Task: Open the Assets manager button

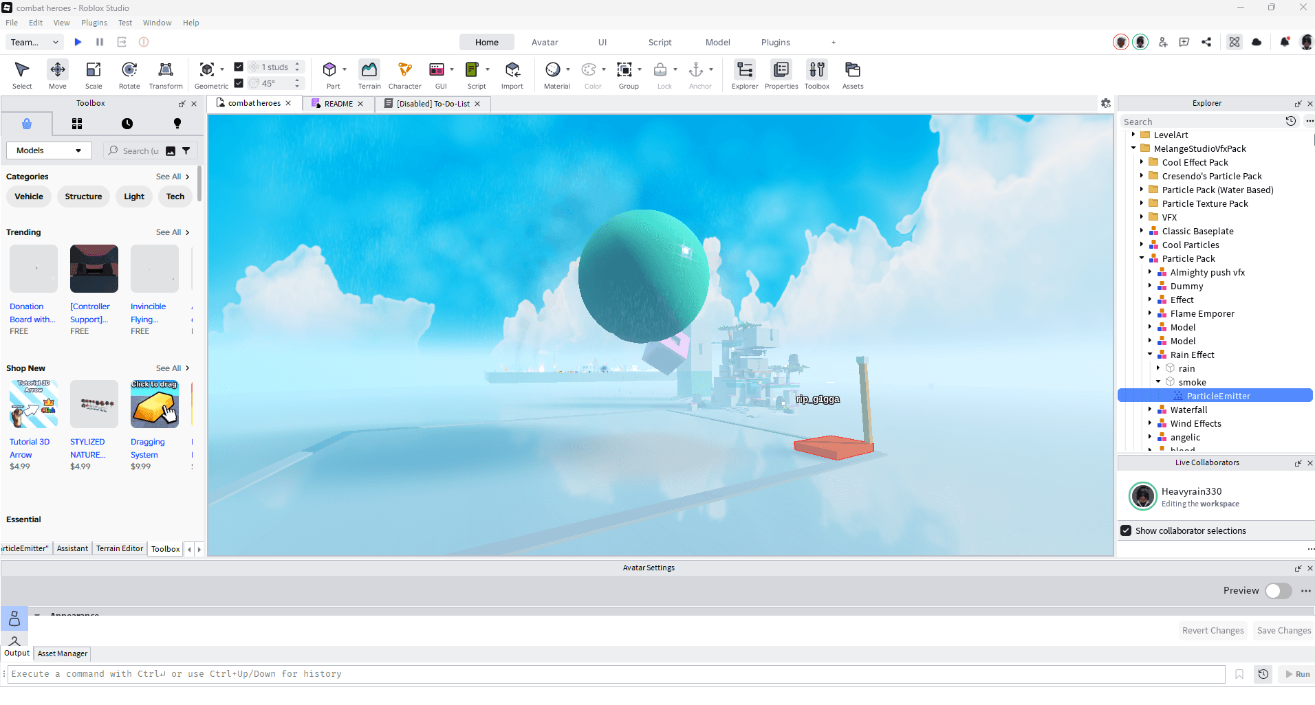Action: [x=853, y=74]
